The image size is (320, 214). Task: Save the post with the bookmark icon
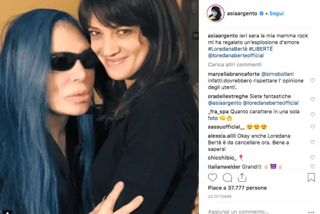tap(311, 178)
